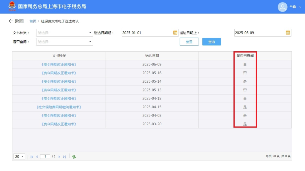Go to previous page of results
Screen dimensions: 305x171
(x=37, y=157)
